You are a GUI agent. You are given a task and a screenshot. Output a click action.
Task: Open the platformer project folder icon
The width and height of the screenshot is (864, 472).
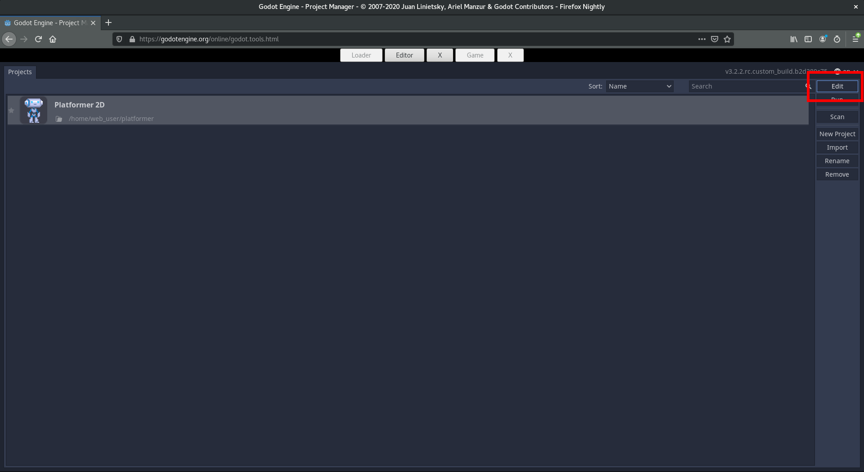coord(59,119)
